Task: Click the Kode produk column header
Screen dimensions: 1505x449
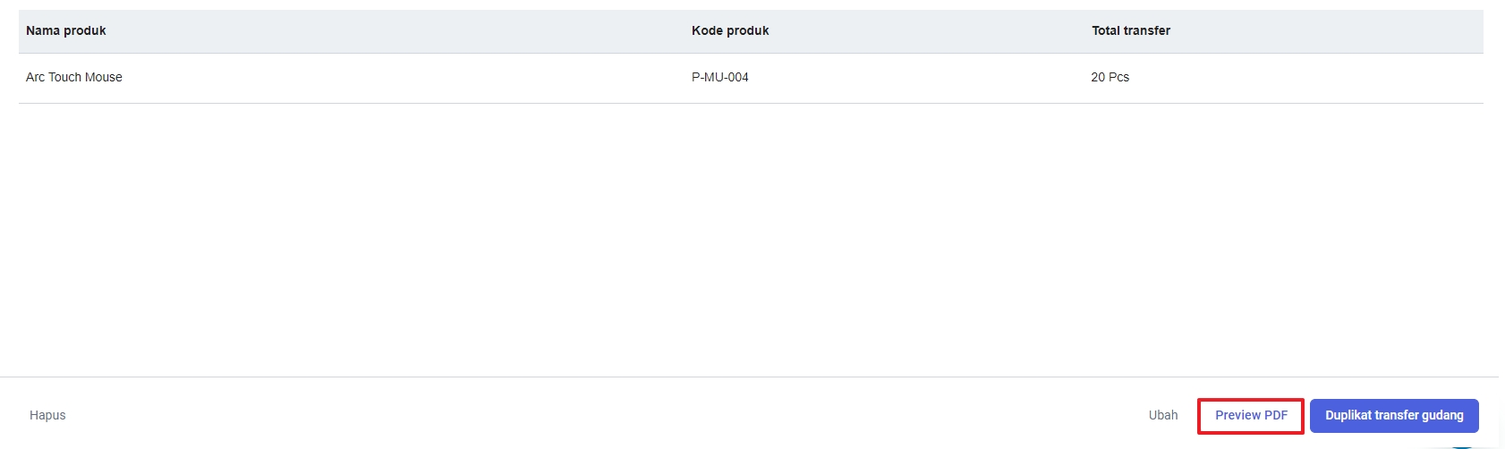Action: pos(730,30)
